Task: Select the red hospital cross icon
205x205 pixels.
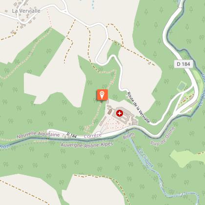Action: [120, 113]
